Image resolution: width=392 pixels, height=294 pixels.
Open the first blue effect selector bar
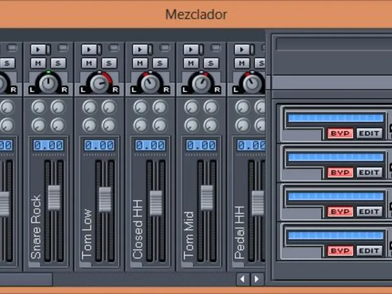click(x=336, y=118)
